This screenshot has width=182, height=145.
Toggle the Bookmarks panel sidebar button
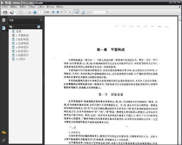point(4,28)
